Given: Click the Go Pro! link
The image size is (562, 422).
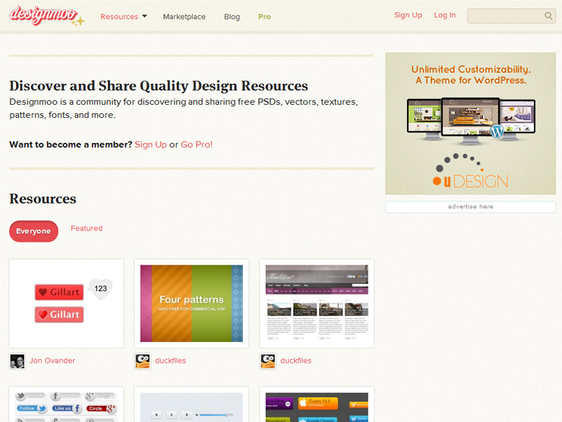Looking at the screenshot, I should 197,144.
